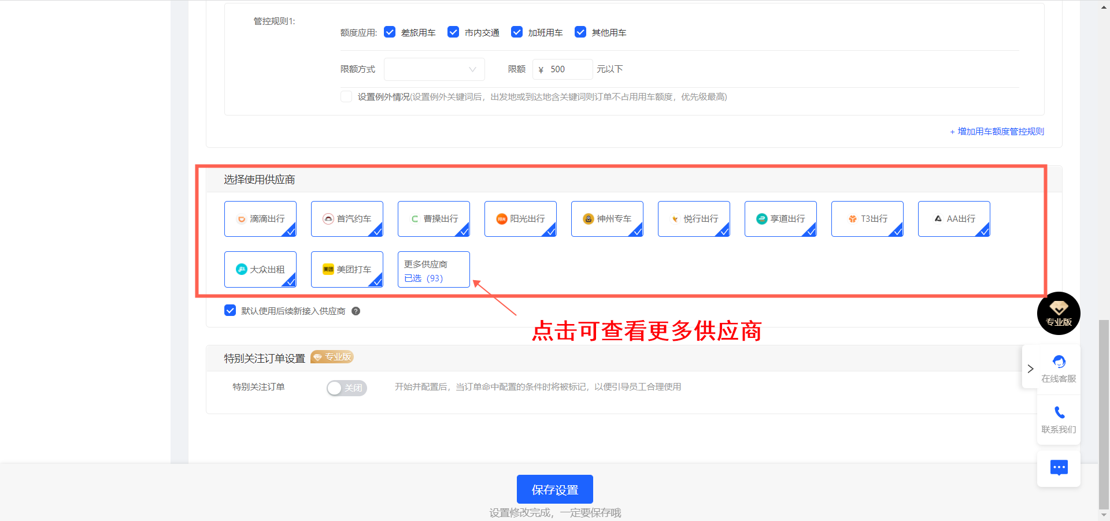Click the 联系我们 phone icon

[x=1059, y=412]
